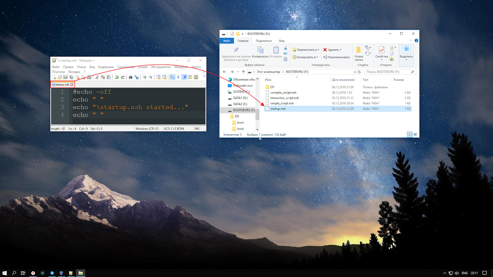Expand hidden Notepad++ toolbar icons chevron
The image size is (493, 277).
click(204, 76)
